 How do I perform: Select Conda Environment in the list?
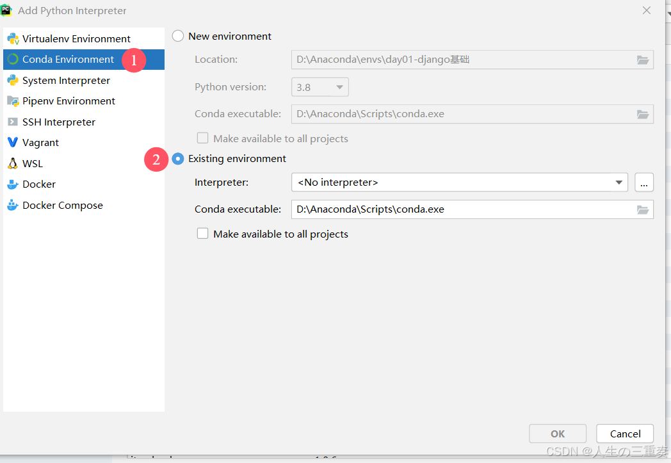coord(84,60)
